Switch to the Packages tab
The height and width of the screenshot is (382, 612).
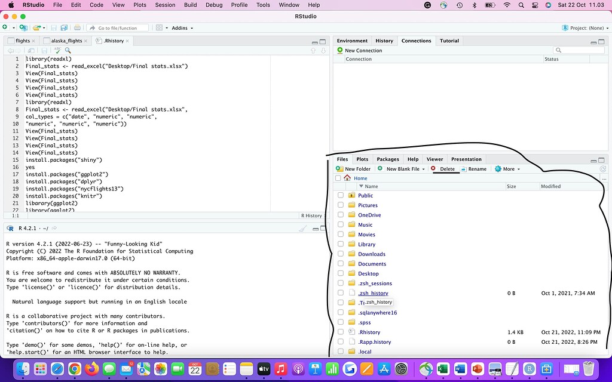(388, 159)
